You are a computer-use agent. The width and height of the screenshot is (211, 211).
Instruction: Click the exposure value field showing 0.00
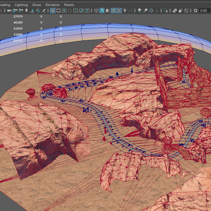[204, 11]
